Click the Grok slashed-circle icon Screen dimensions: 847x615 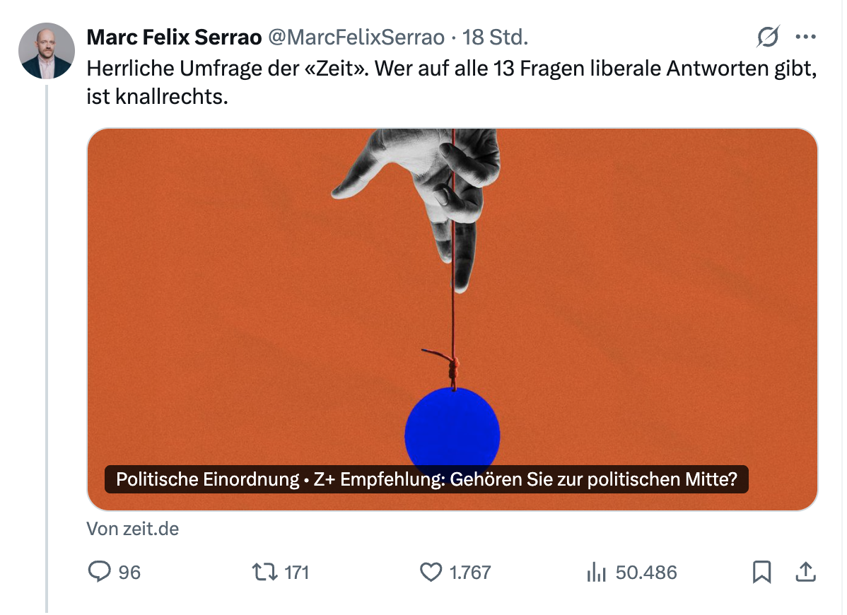point(768,37)
